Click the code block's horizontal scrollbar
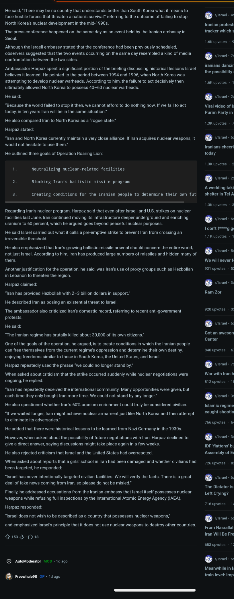234x599 pixels. (95, 202)
